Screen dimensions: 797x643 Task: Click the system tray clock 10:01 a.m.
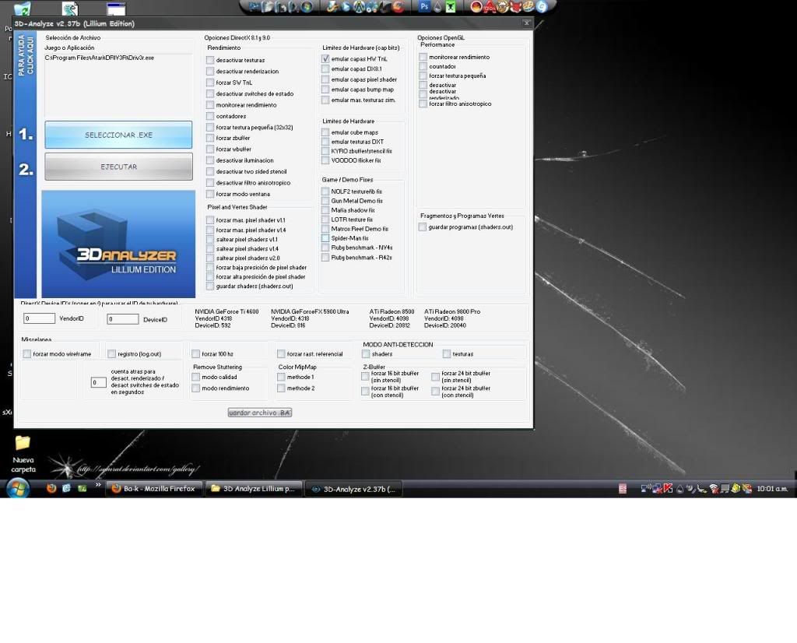(x=772, y=489)
